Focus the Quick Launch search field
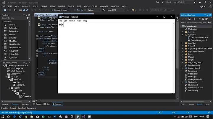 [x=180, y=2]
